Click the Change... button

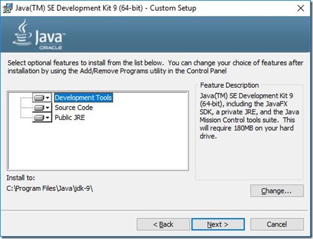(277, 191)
